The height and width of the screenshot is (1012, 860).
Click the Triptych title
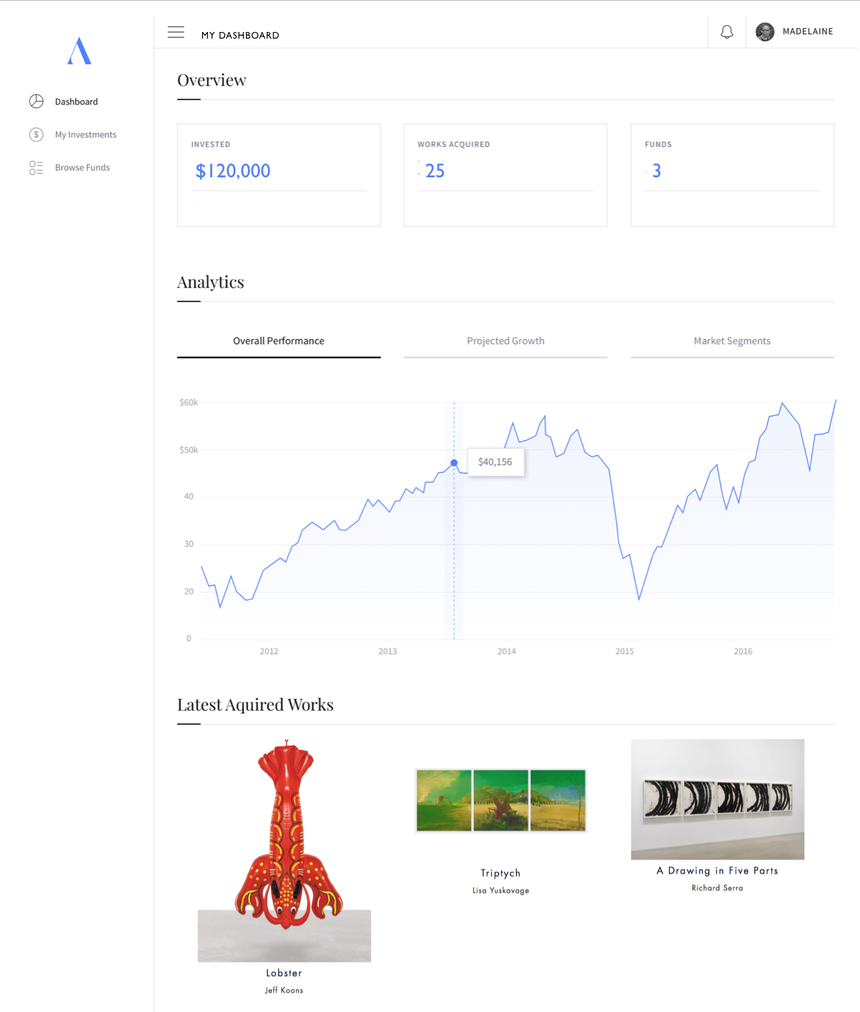point(501,873)
